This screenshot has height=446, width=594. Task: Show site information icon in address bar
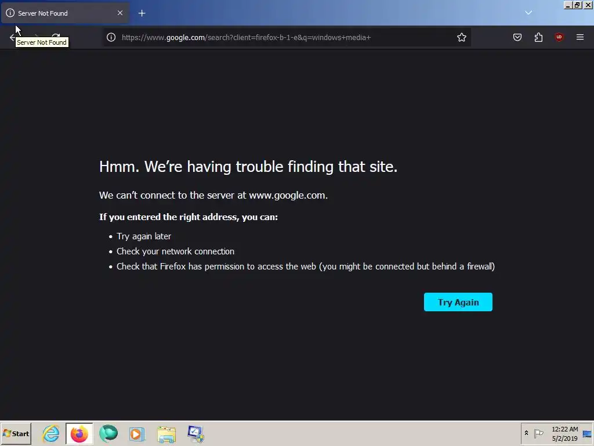pyautogui.click(x=111, y=37)
